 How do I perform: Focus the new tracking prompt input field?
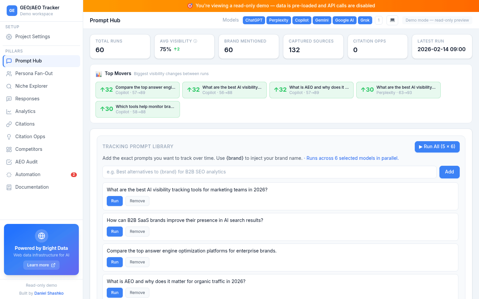[x=269, y=172]
